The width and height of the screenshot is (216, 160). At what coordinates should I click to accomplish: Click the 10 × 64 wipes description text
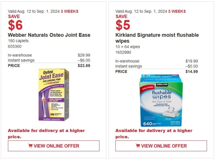tap(128, 47)
